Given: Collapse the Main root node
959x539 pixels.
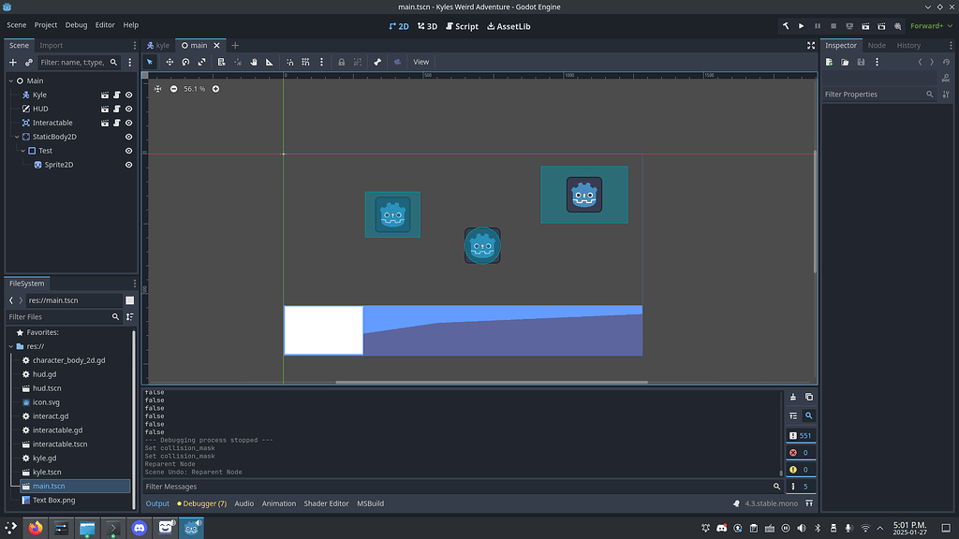Looking at the screenshot, I should point(11,80).
